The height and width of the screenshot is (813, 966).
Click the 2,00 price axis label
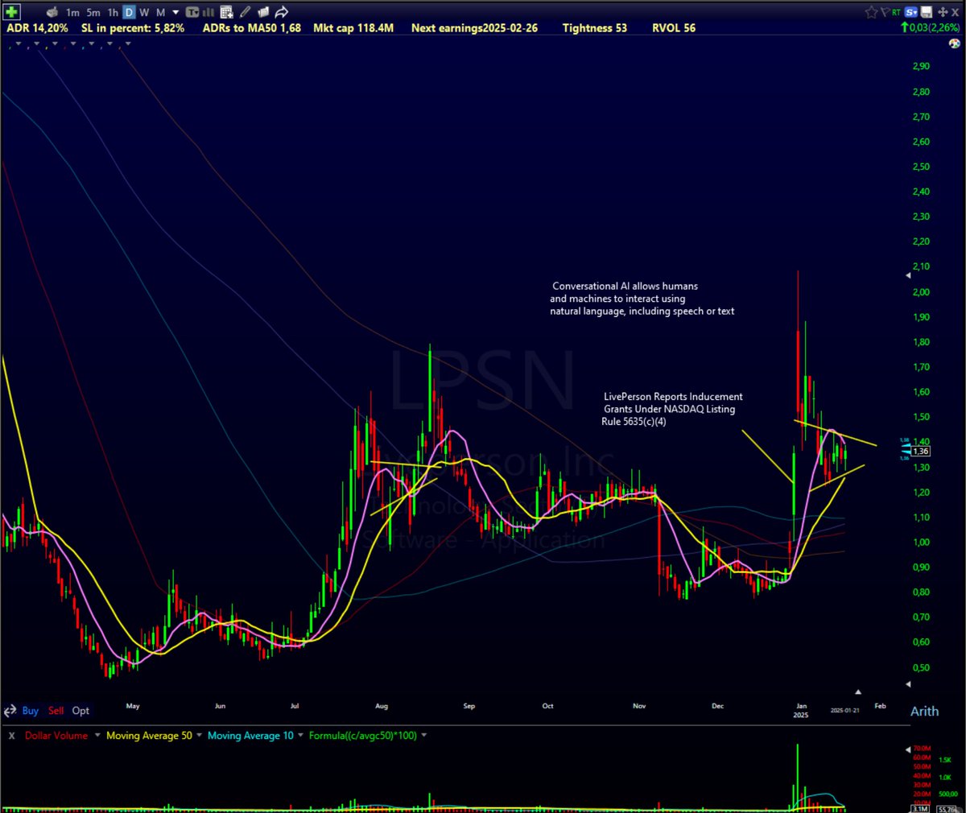(x=922, y=292)
